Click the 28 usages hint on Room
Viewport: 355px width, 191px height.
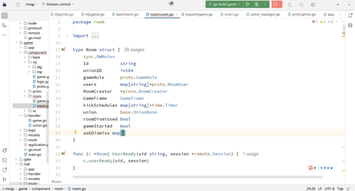(x=134, y=50)
